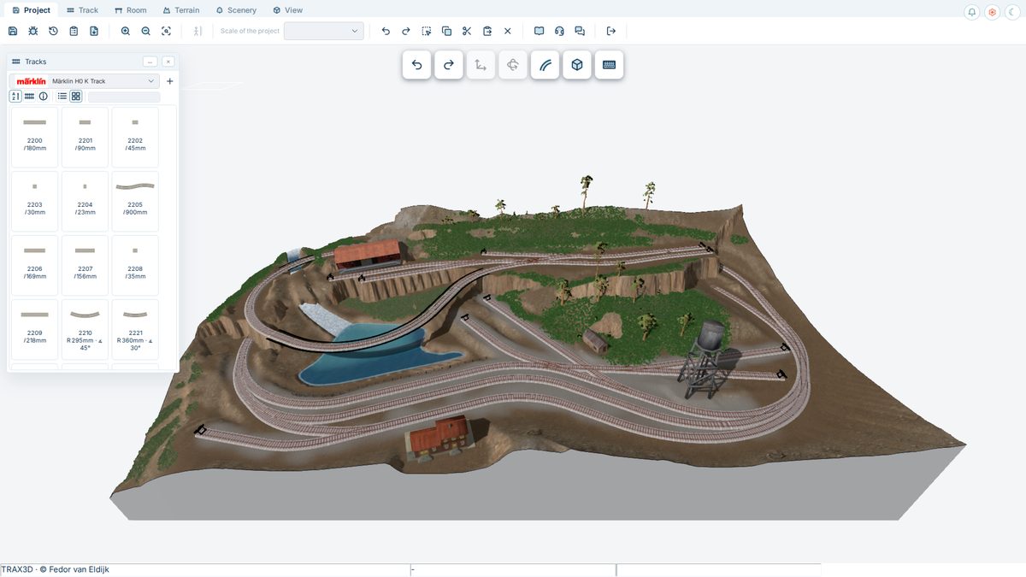Click the water tower in the 3D layout
The width and height of the screenshot is (1026, 577).
click(x=706, y=357)
